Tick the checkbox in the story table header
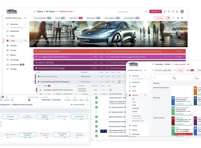This screenshot has height=148, width=201. click(41, 94)
